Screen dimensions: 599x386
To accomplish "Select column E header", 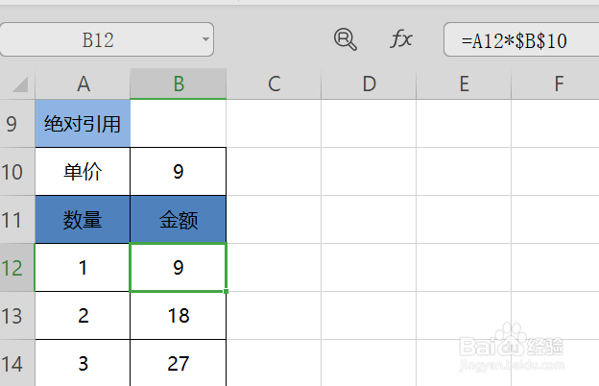I will tap(464, 84).
